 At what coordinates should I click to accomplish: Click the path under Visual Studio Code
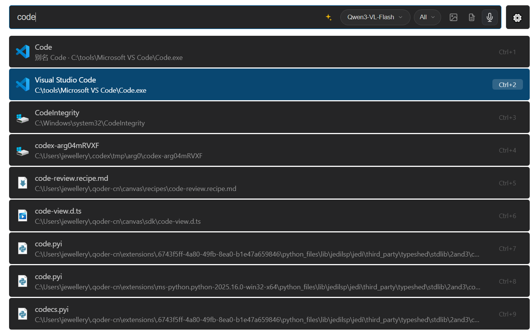91,90
